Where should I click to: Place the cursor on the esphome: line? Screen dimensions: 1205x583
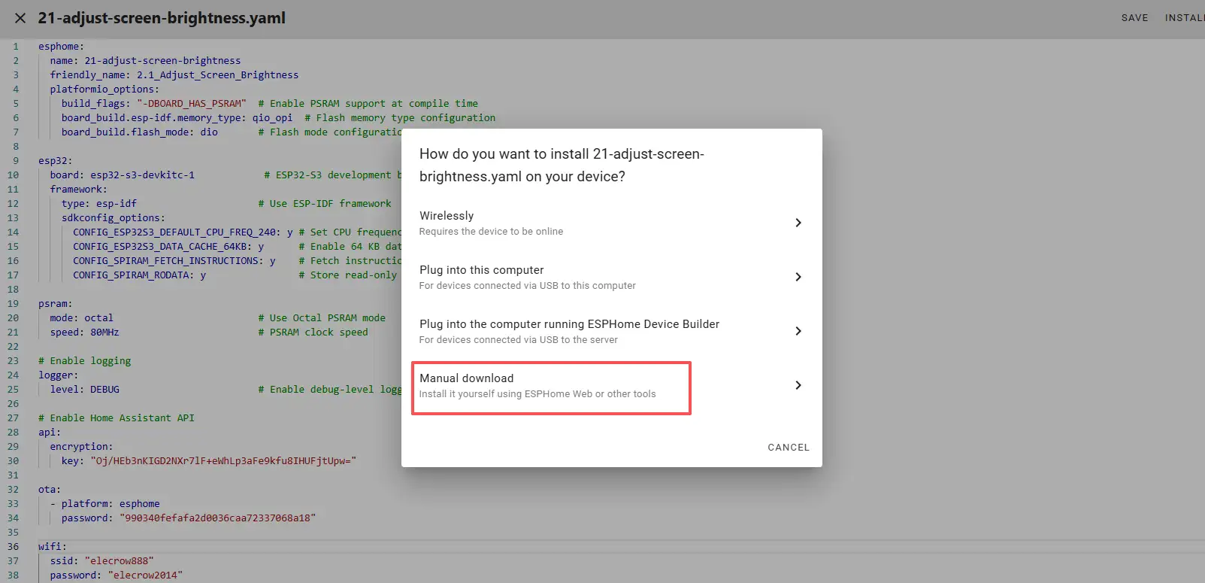62,47
